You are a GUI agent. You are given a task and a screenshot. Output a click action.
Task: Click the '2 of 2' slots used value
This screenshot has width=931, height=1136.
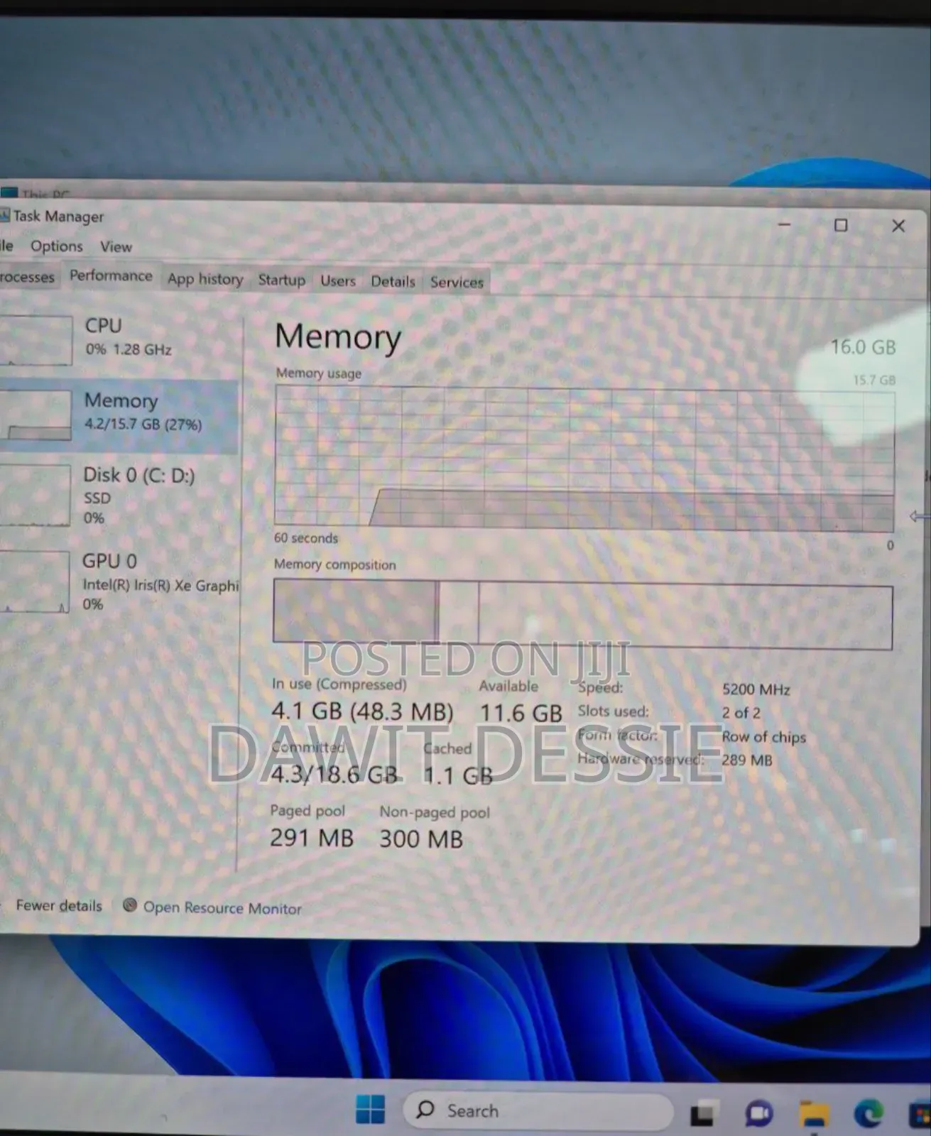(x=741, y=713)
